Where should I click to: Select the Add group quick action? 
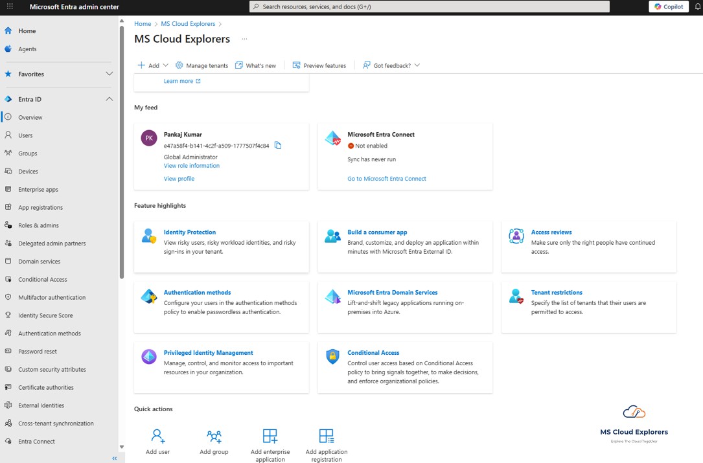pyautogui.click(x=214, y=439)
